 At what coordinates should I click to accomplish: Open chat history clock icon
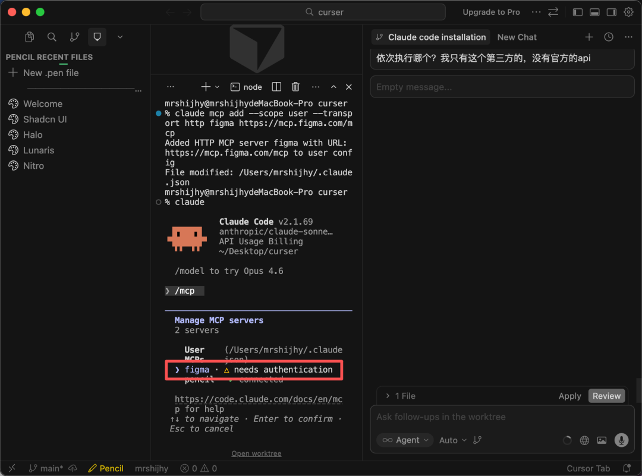coord(609,37)
